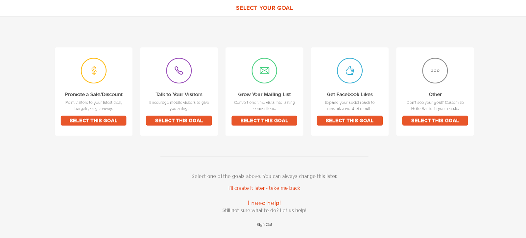Click the 'I need help!' link
This screenshot has width=526, height=238.
coord(264,203)
